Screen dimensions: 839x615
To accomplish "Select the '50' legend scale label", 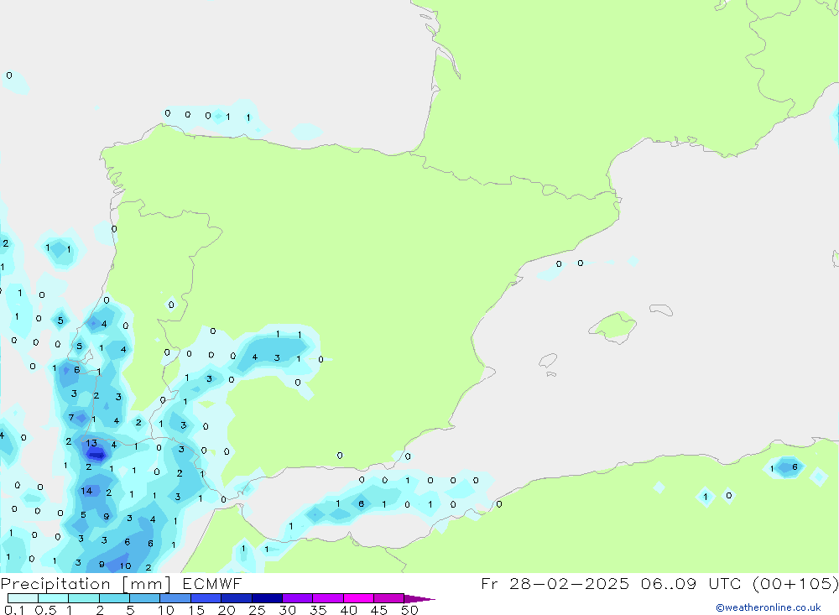I will [x=410, y=610].
